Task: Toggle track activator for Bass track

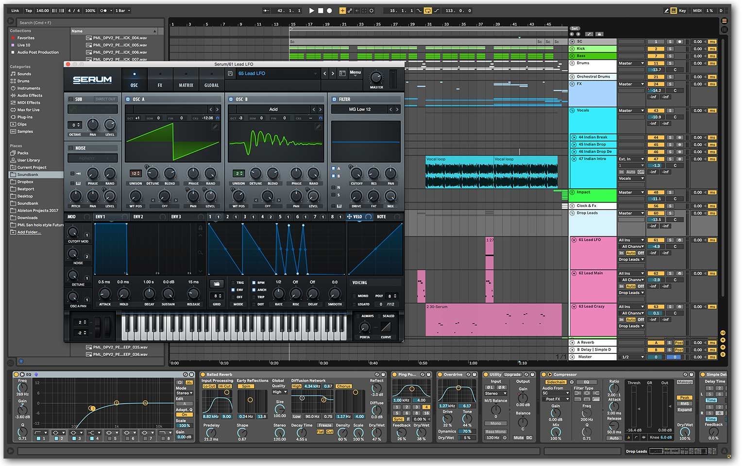Action: click(656, 56)
